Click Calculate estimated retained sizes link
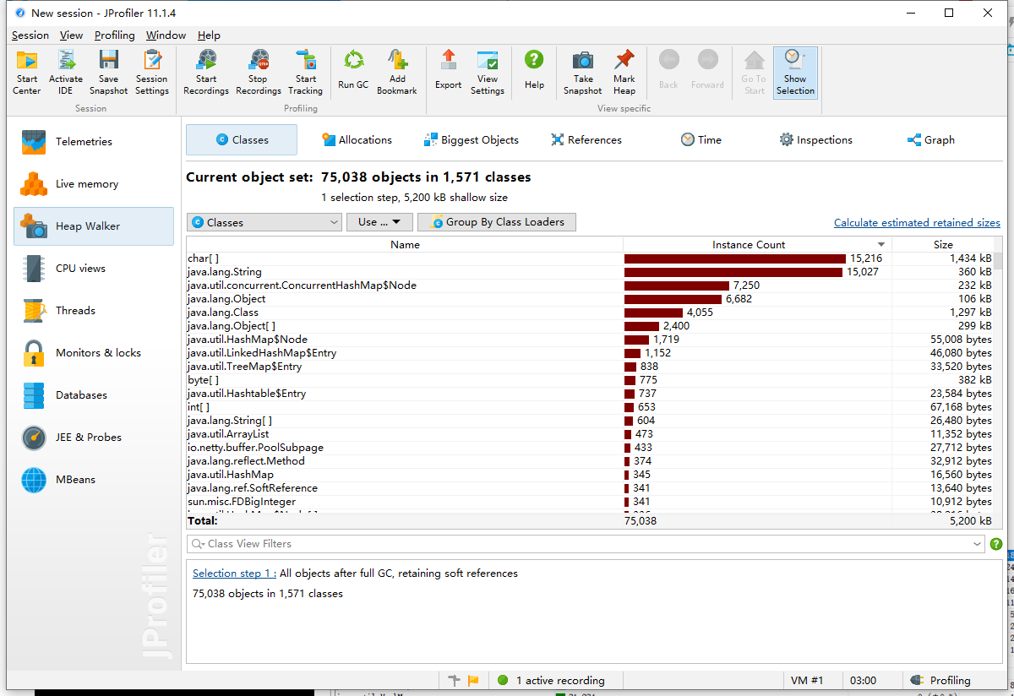 (917, 223)
